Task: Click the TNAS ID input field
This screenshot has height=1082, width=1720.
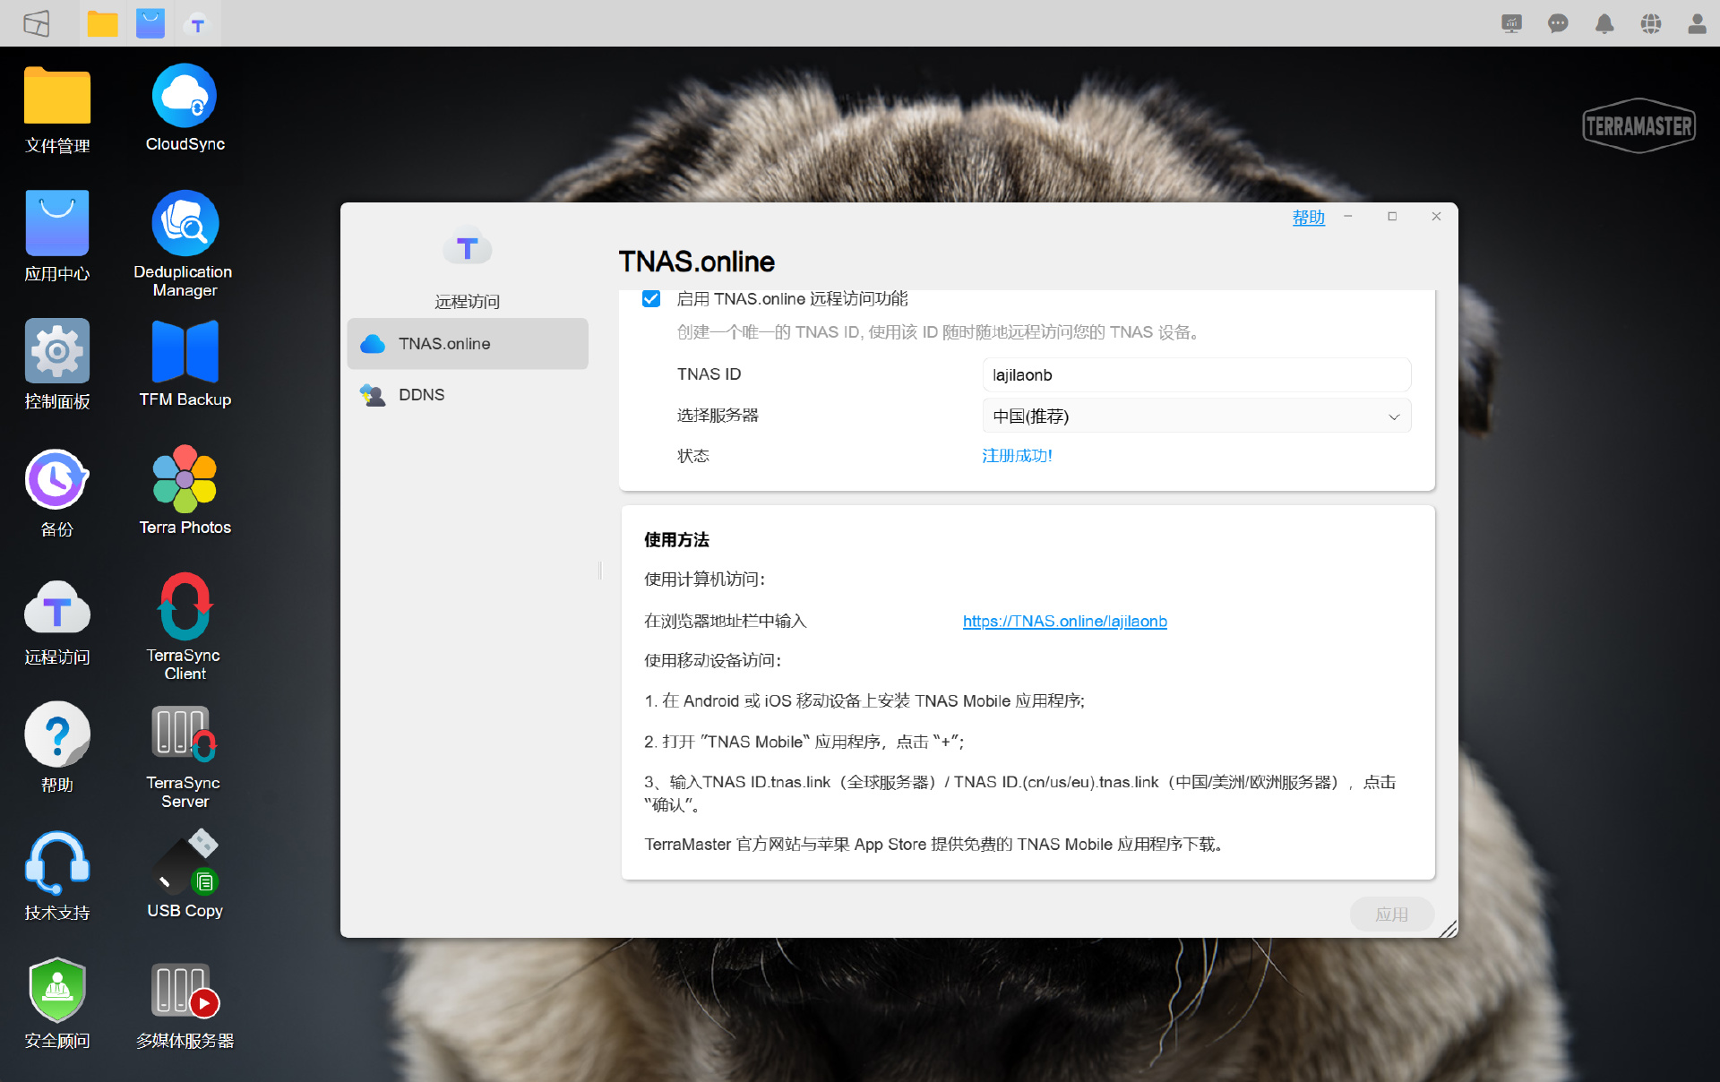Action: tap(1196, 375)
